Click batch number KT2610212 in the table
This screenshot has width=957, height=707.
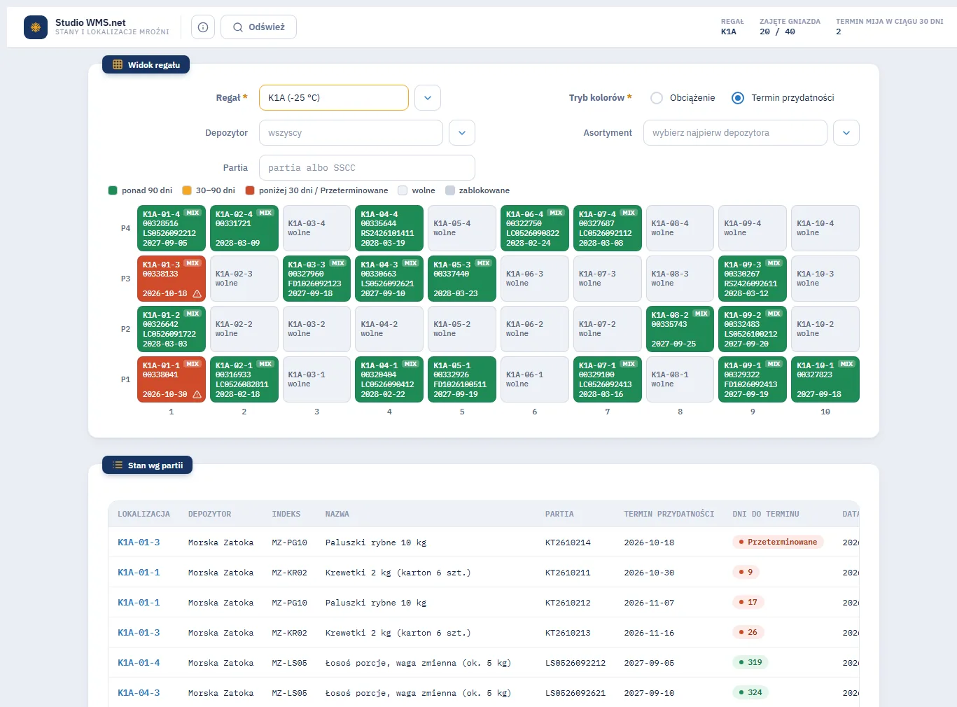[568, 603]
